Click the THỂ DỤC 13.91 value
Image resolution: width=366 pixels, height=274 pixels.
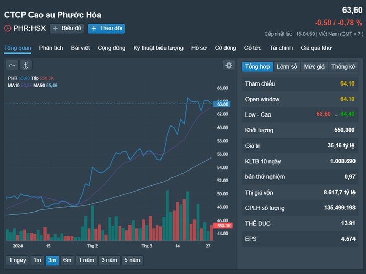[348, 223]
